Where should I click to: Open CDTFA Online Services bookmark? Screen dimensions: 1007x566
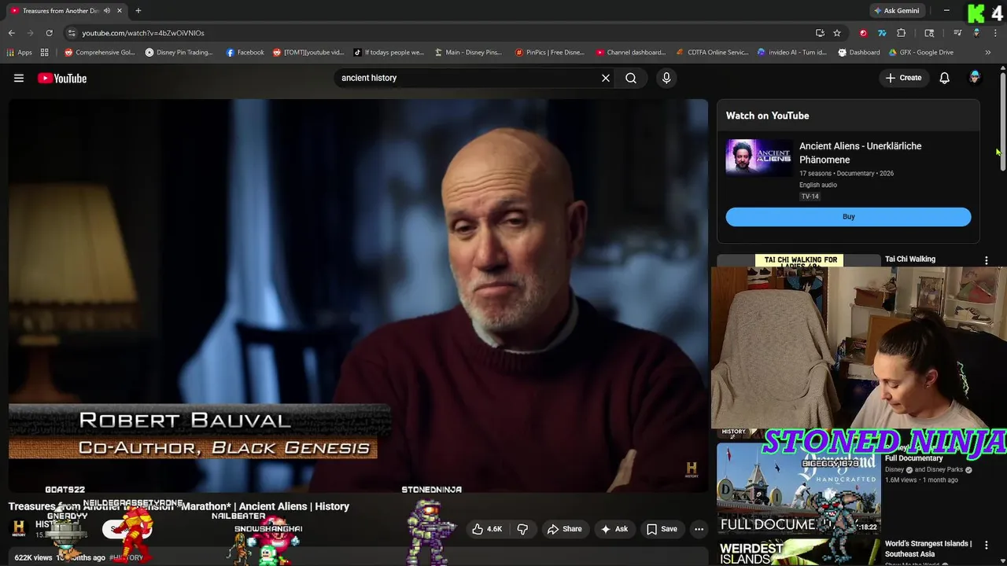(713, 53)
